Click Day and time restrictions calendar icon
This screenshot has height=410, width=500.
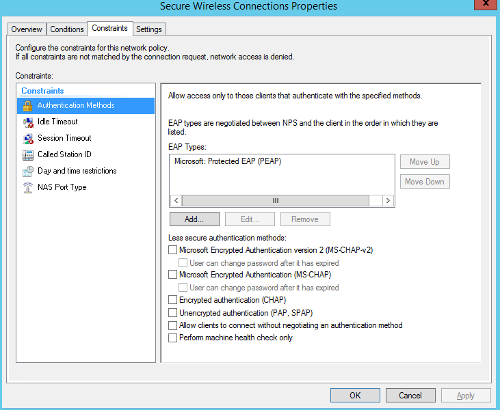[x=27, y=172]
